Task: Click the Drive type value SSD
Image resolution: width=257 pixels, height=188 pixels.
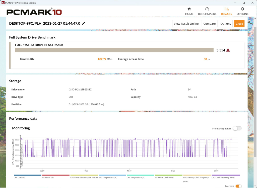Action: point(71,97)
